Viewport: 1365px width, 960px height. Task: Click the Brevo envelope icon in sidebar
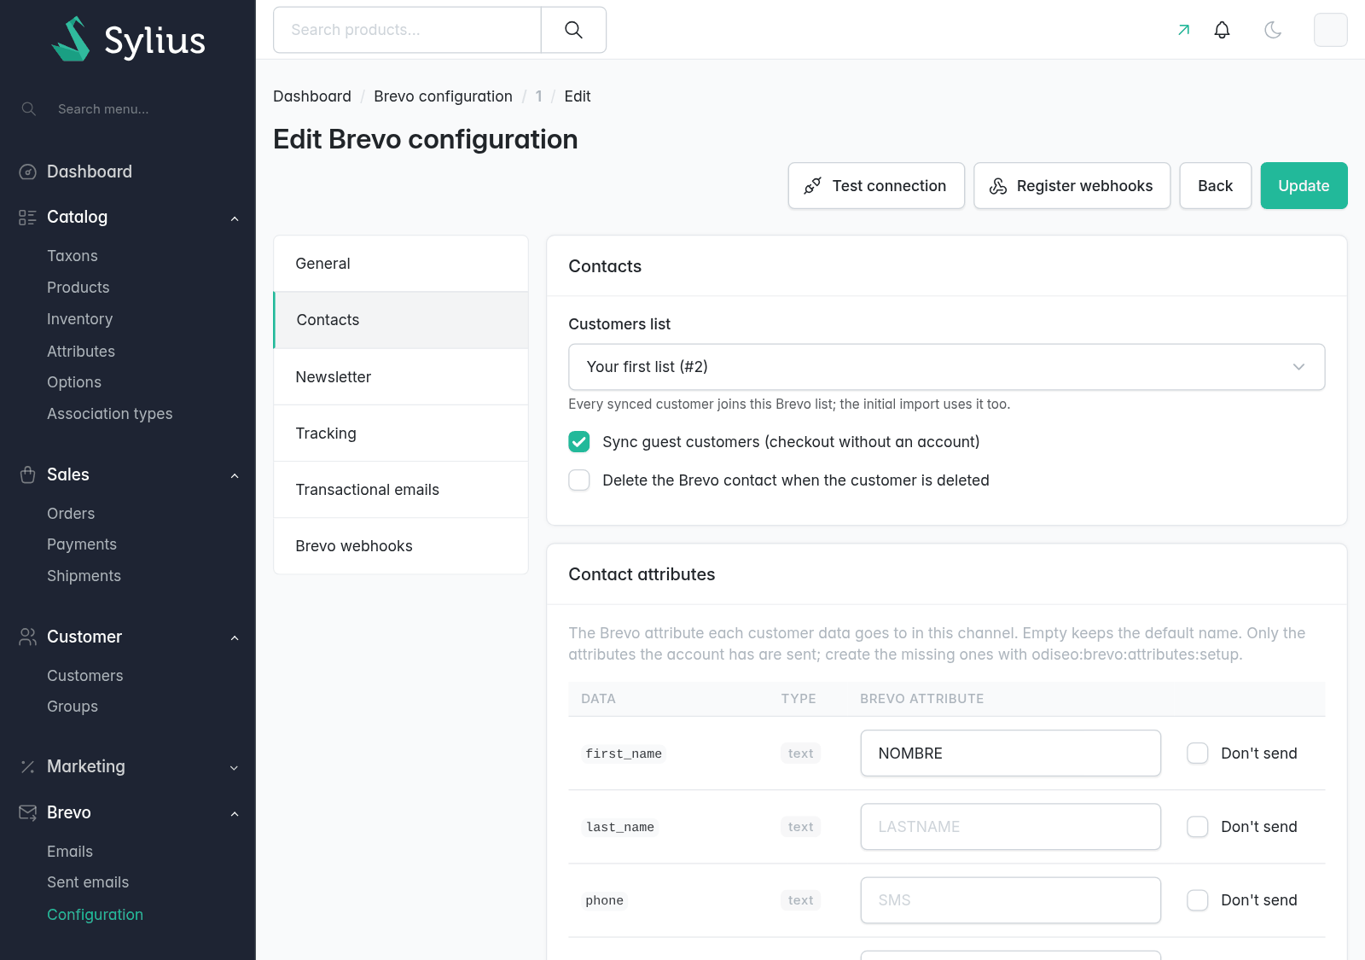click(27, 812)
